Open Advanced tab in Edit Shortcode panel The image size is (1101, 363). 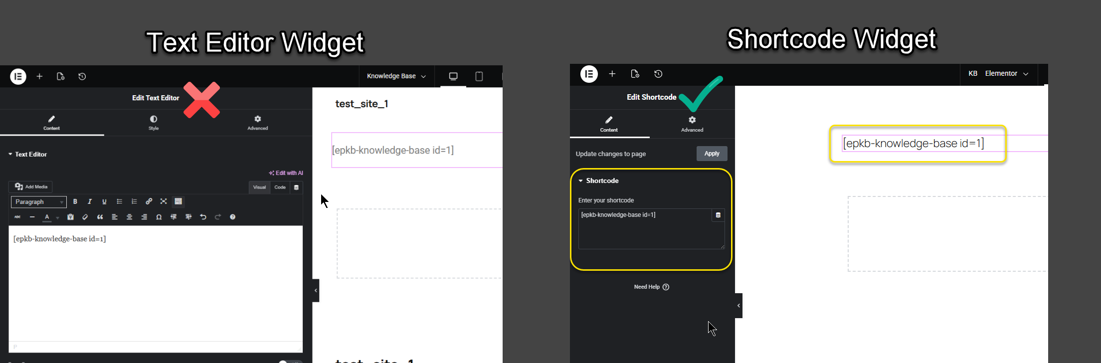(692, 124)
